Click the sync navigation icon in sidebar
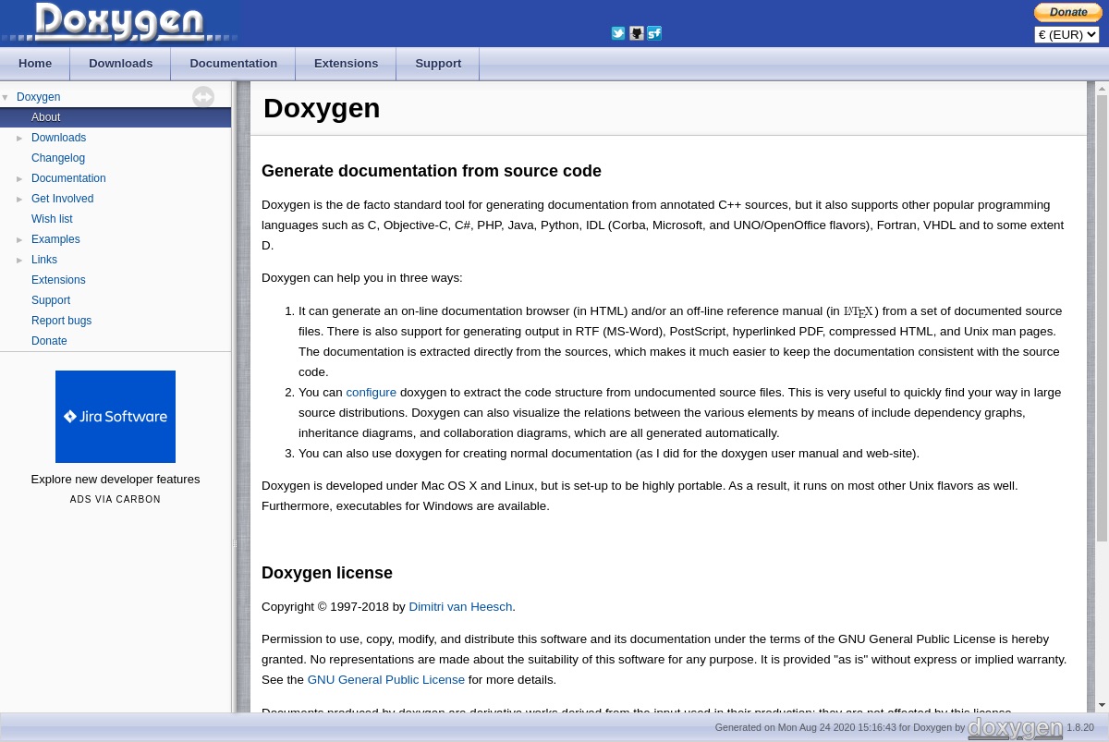The image size is (1109, 742). coord(203,97)
